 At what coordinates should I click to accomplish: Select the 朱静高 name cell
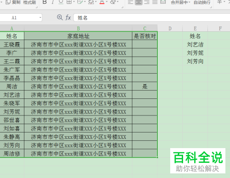pos(12,137)
